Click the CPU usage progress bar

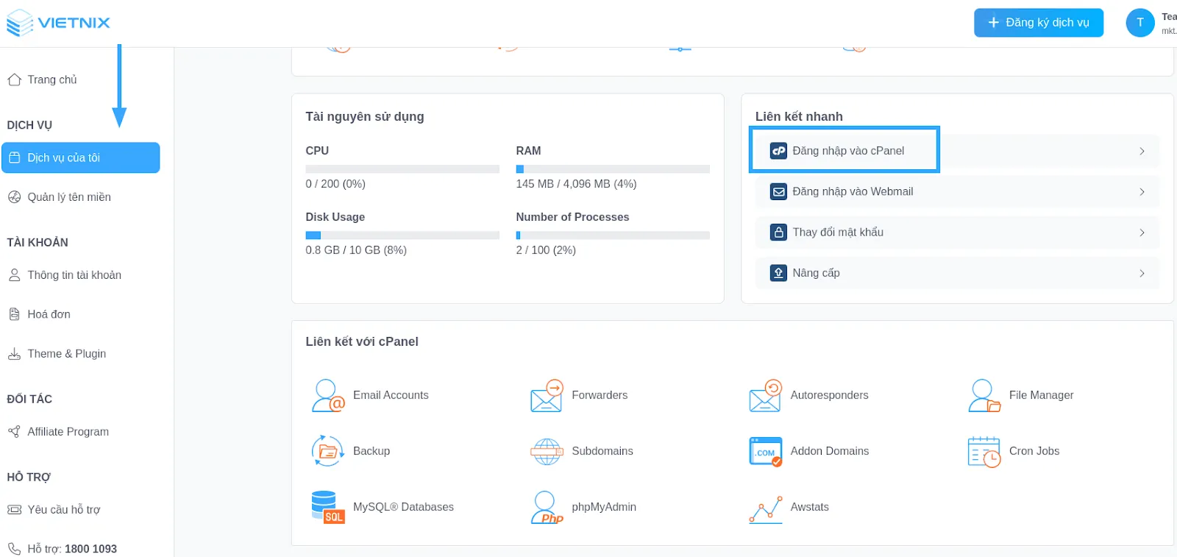point(402,169)
